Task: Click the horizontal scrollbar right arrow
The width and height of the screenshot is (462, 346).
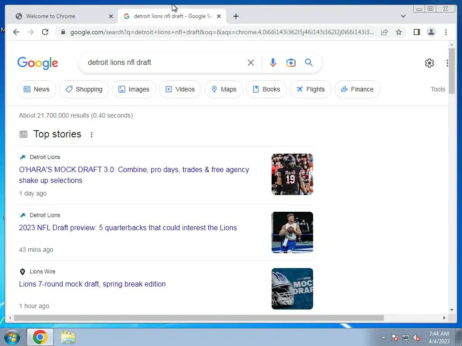Action: 444,318
